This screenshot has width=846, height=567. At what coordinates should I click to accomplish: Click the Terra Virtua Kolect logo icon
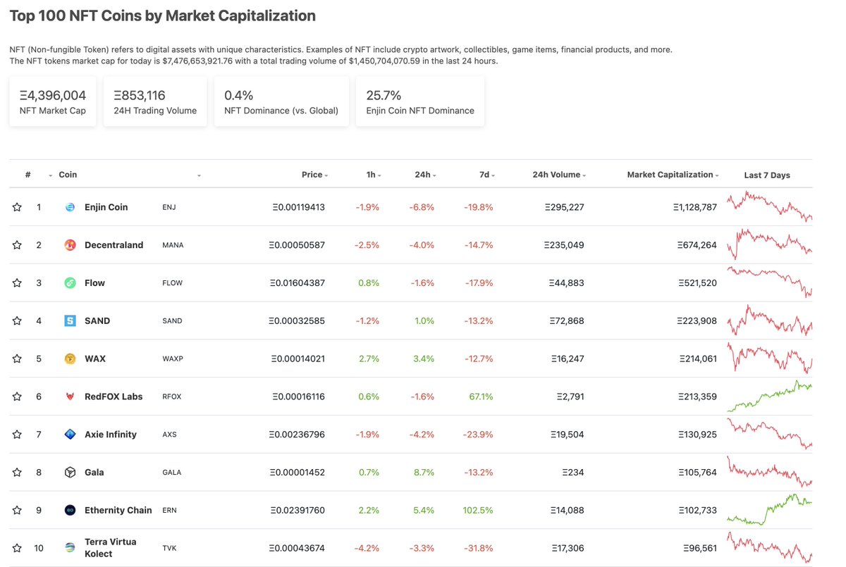coord(70,548)
